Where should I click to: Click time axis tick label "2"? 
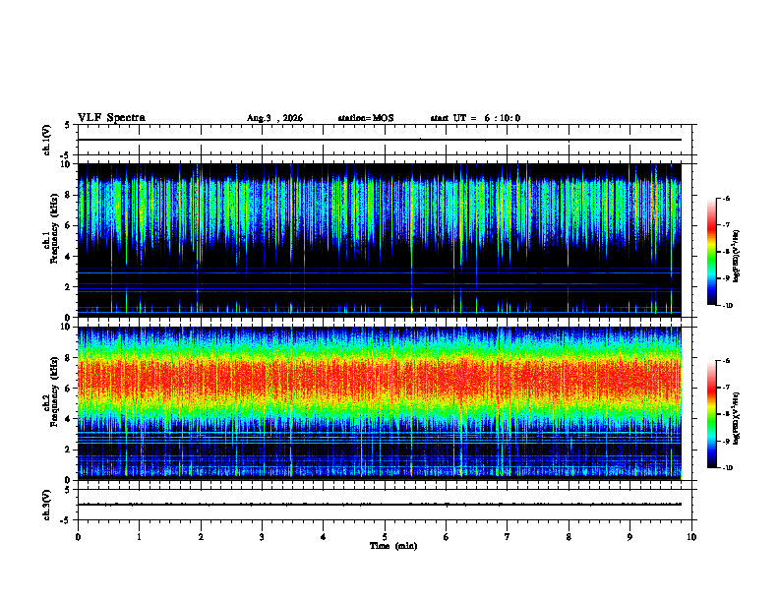tap(201, 537)
